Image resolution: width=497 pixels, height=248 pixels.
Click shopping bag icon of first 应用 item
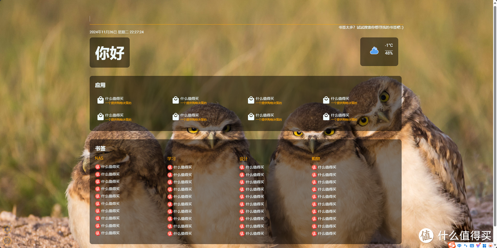[100, 100]
